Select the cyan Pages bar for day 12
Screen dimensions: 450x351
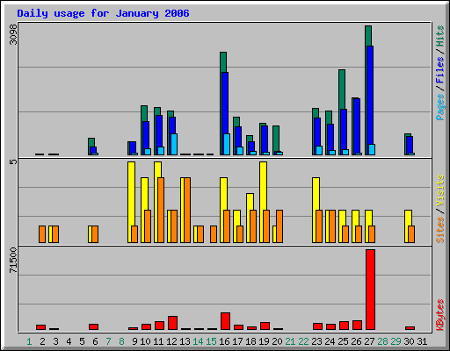[174, 144]
